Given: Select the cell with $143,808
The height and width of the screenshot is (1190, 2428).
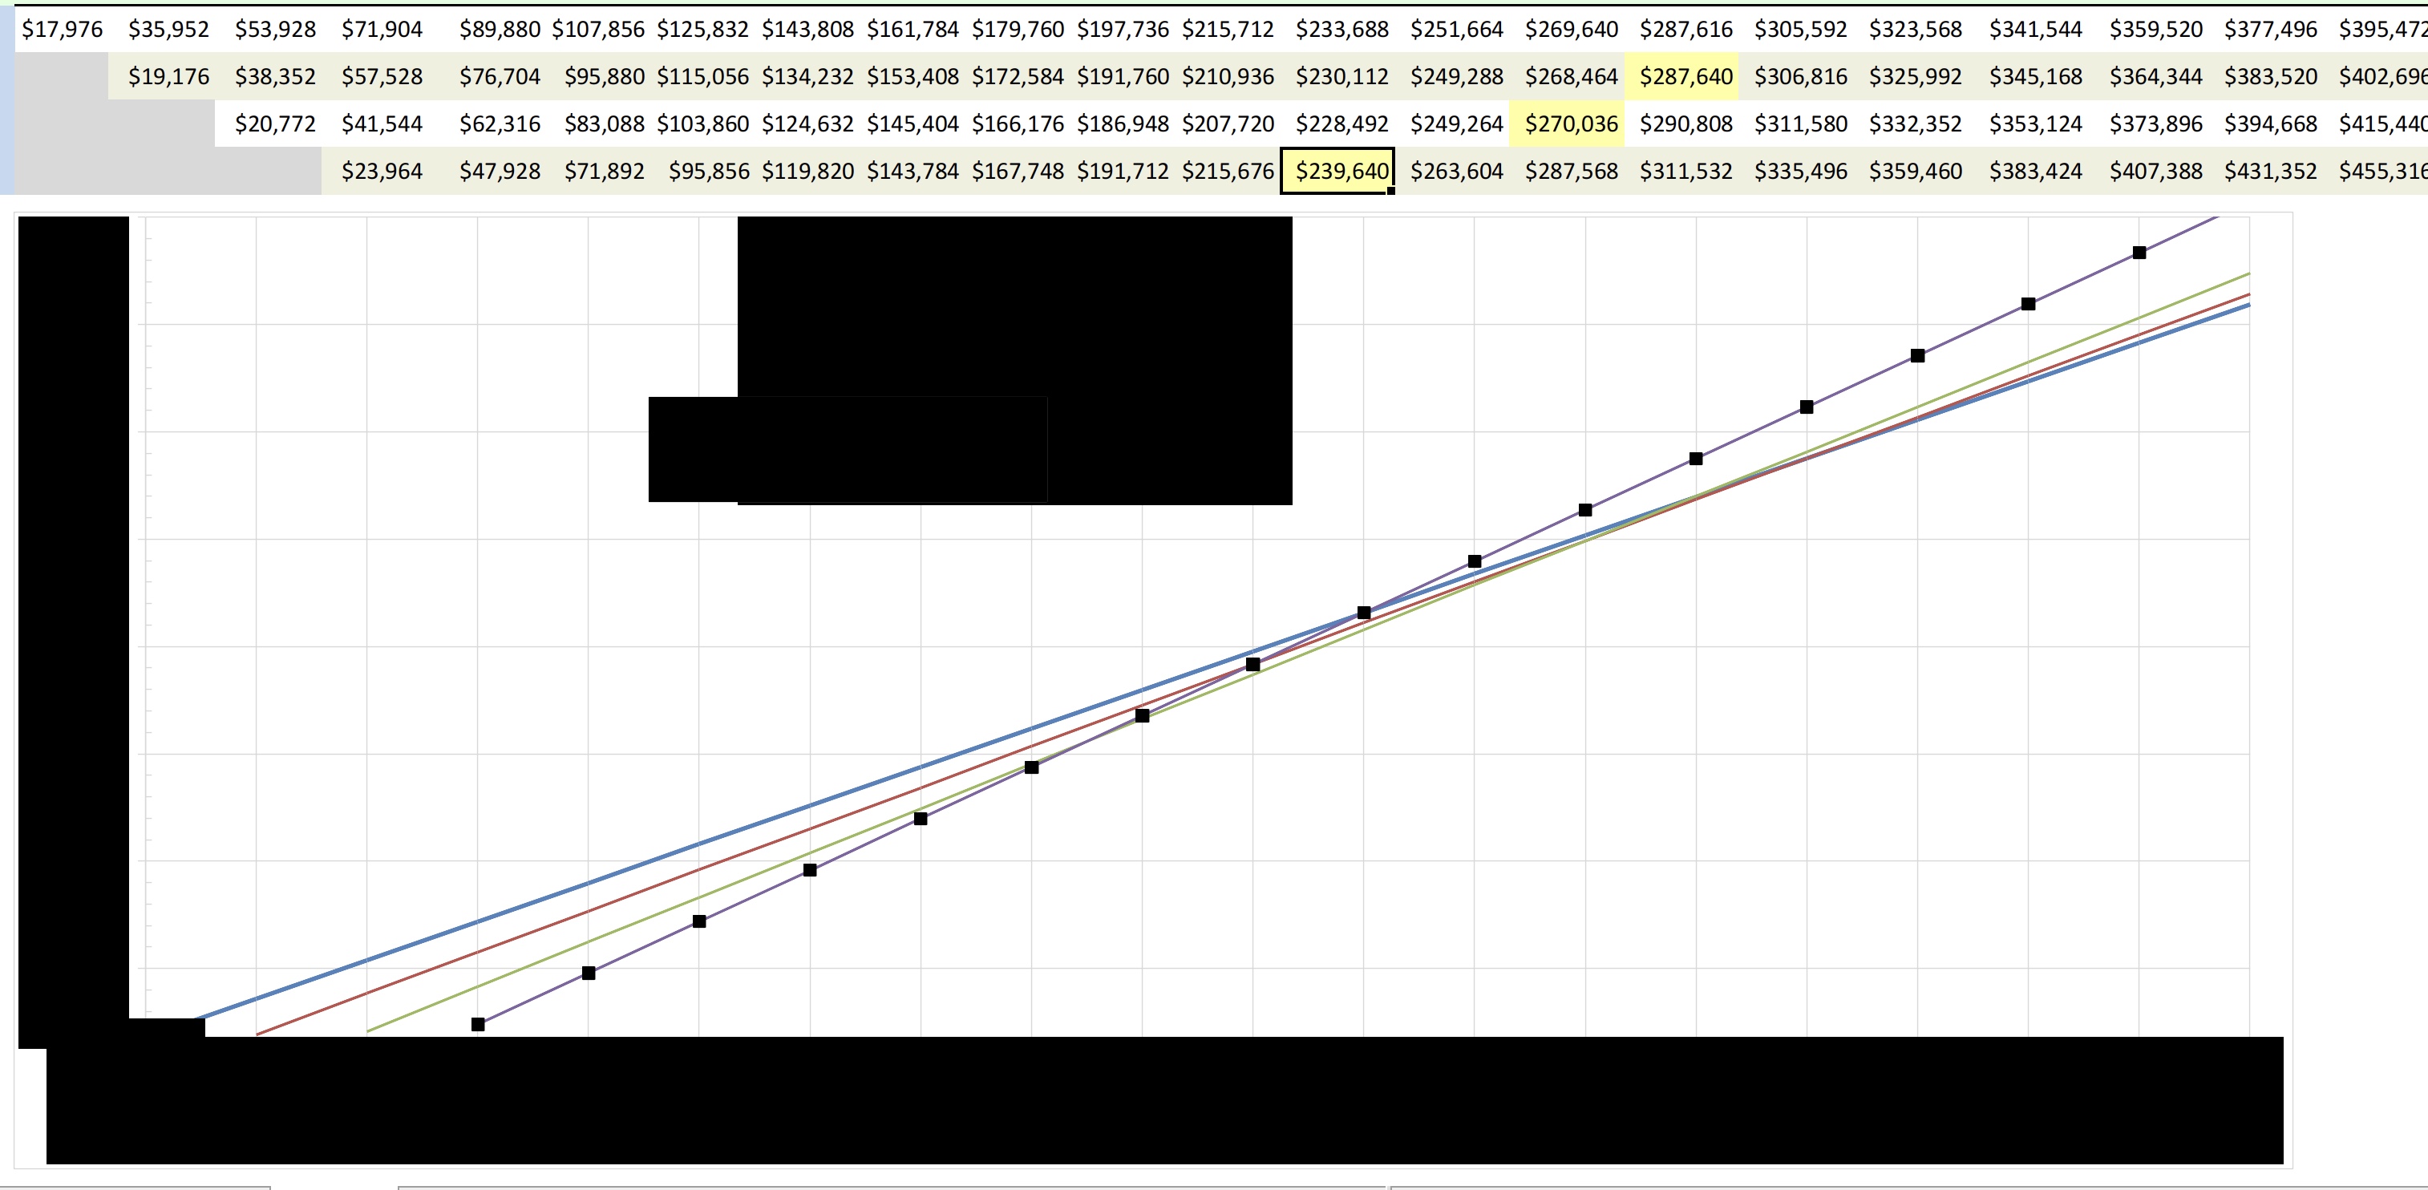Looking at the screenshot, I should pos(807,29).
